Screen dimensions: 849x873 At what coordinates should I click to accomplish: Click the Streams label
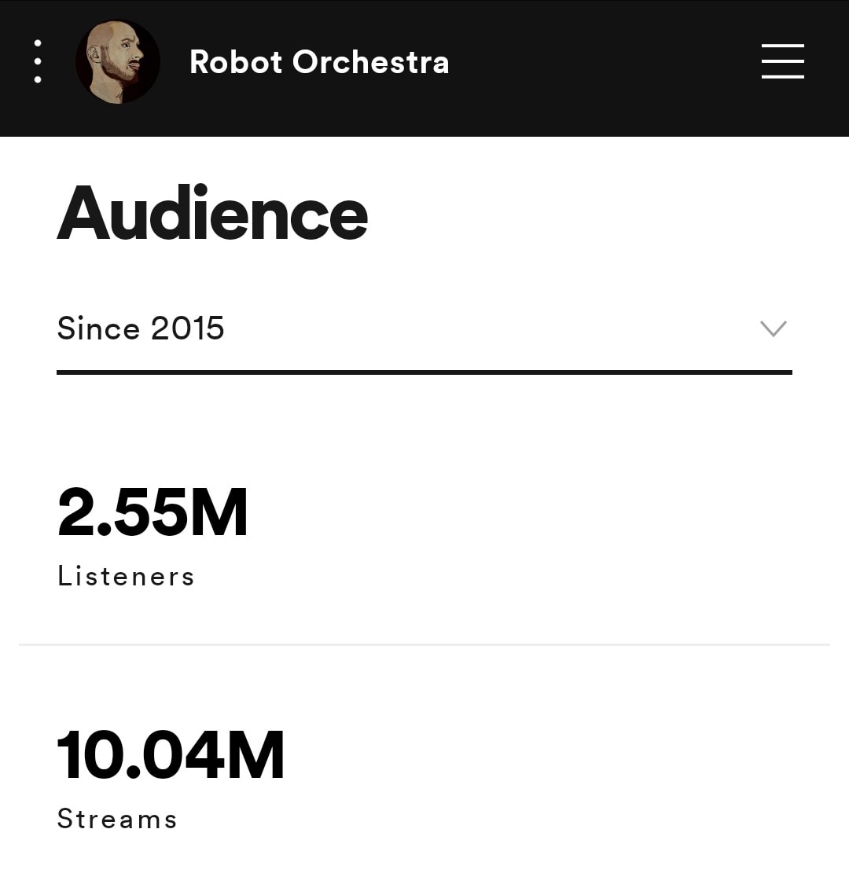click(117, 819)
